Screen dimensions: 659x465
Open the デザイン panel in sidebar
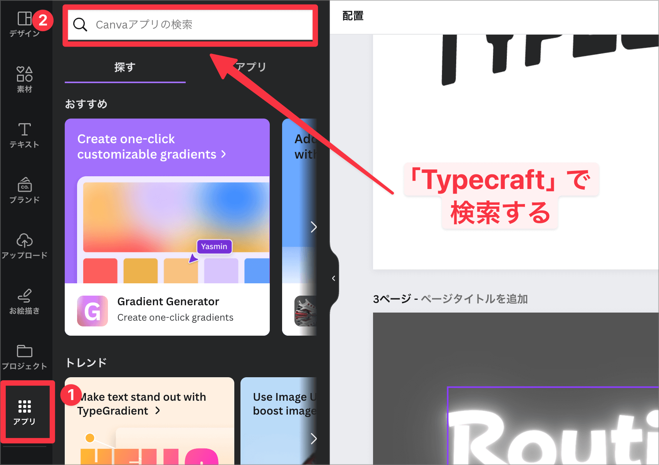[x=25, y=24]
